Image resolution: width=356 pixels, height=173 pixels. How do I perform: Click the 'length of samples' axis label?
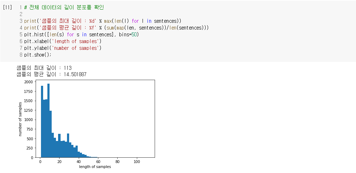point(95,167)
